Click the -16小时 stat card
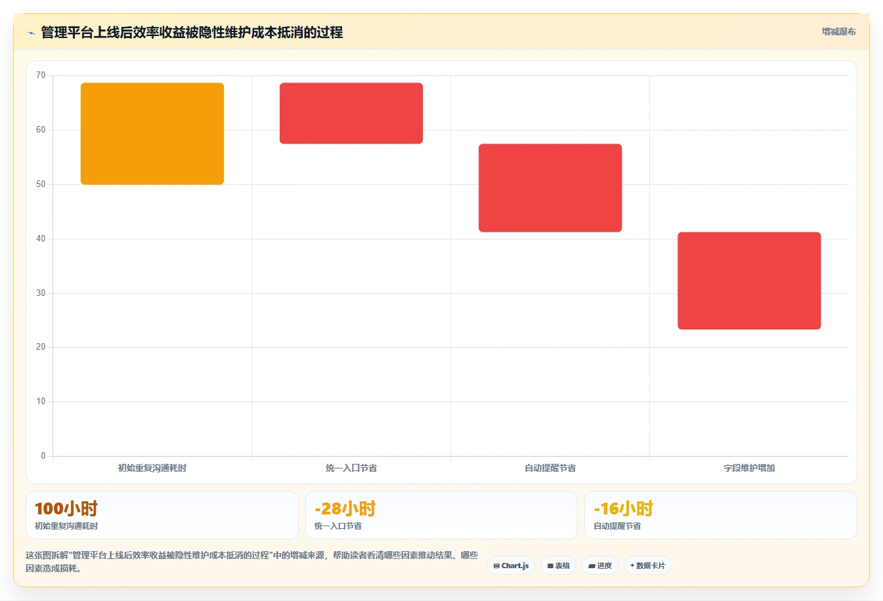The image size is (883, 601). pos(721,515)
